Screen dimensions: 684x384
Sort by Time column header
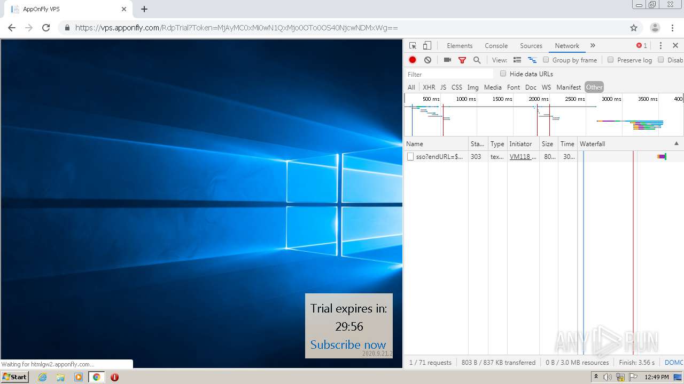click(x=568, y=144)
